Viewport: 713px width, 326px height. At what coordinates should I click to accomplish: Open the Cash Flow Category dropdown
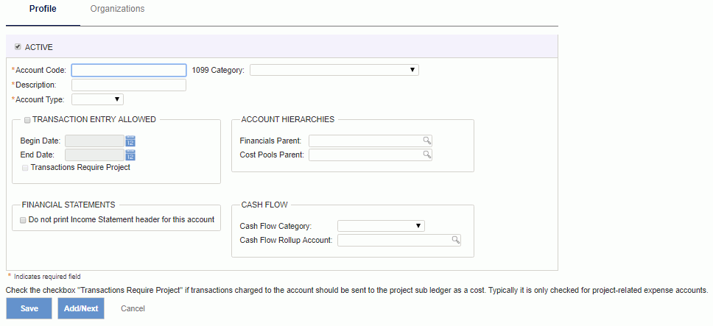click(x=381, y=226)
